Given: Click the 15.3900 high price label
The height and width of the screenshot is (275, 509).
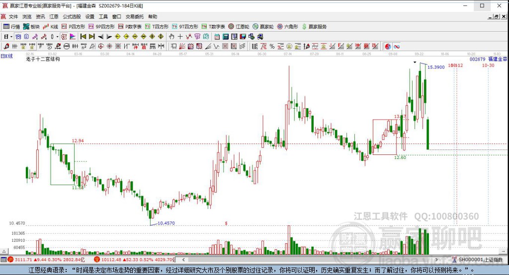Looking at the screenshot, I should [x=436, y=67].
